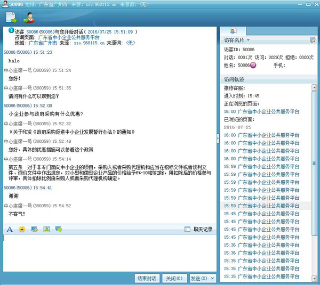320x285 pixels.
Task: Open the 聊天记录 chat history
Action: 198,229
